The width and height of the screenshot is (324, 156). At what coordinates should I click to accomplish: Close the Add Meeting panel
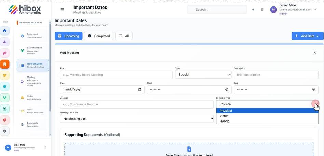[x=315, y=53]
